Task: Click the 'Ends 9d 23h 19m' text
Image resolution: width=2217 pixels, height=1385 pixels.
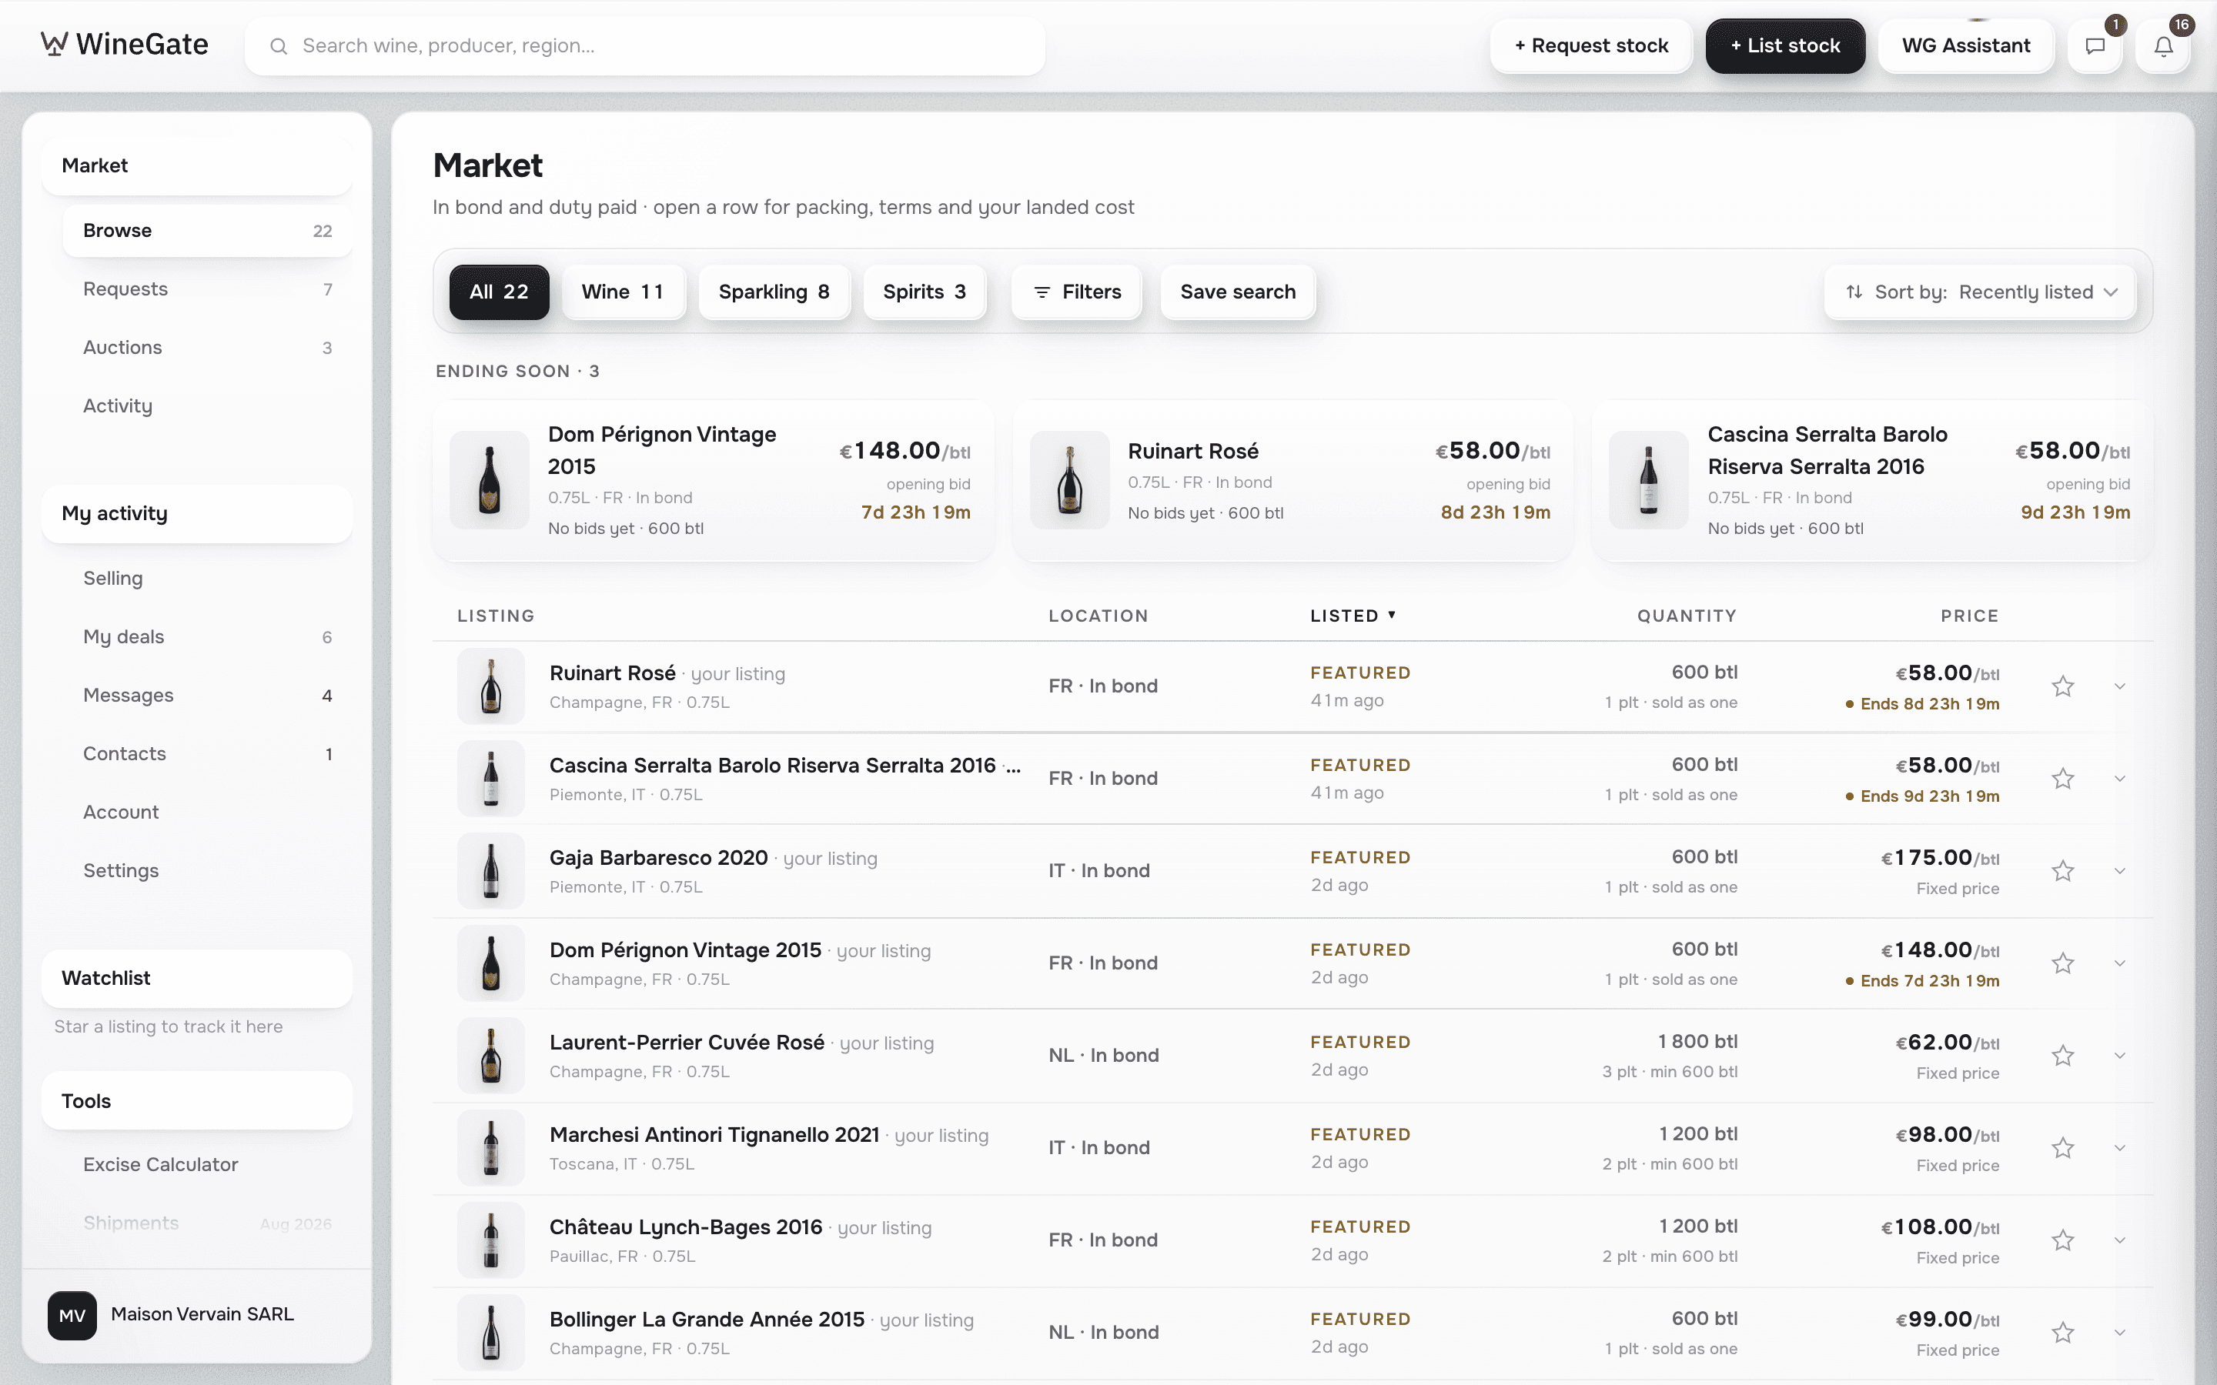Action: (1929, 796)
